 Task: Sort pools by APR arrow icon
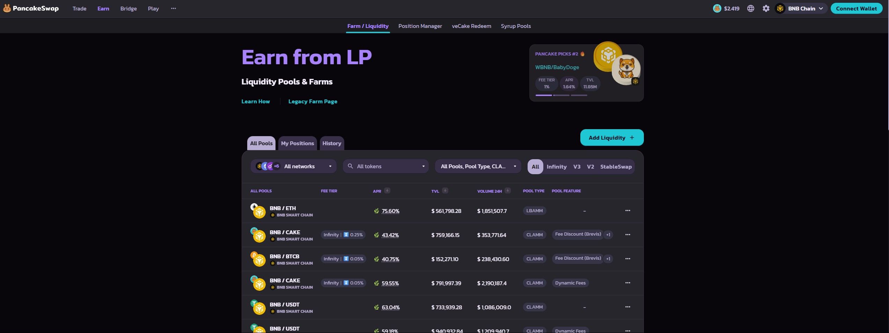[x=387, y=191]
